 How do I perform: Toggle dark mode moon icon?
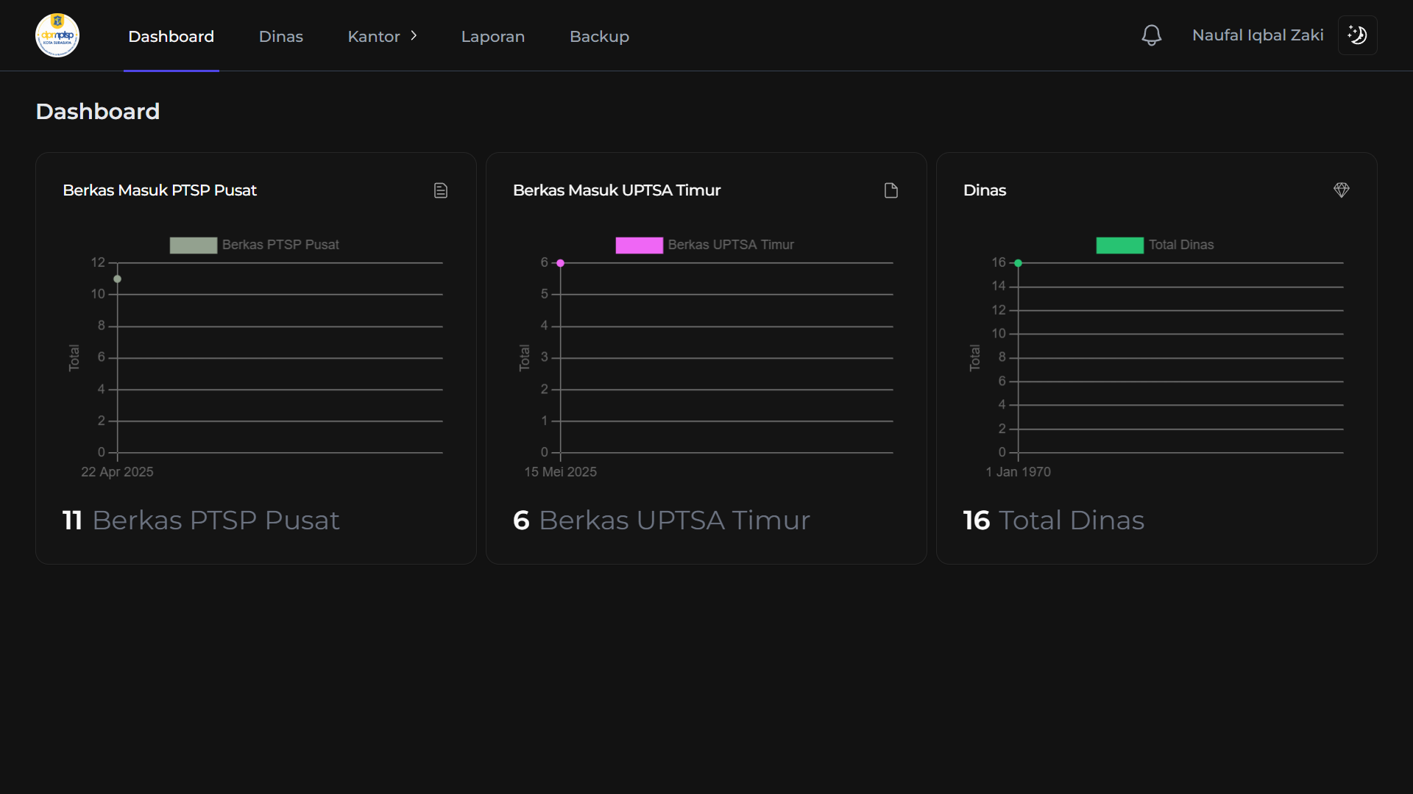[x=1357, y=35]
